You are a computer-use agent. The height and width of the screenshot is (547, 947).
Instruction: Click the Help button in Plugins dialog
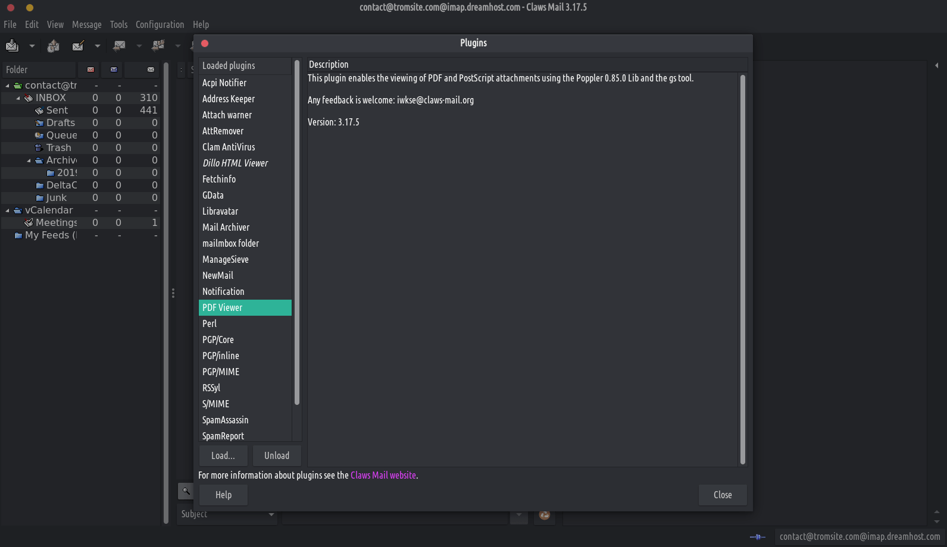223,495
